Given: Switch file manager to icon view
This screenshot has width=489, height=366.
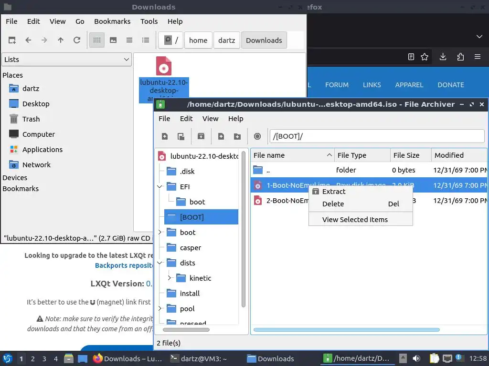Looking at the screenshot, I should tap(97, 40).
